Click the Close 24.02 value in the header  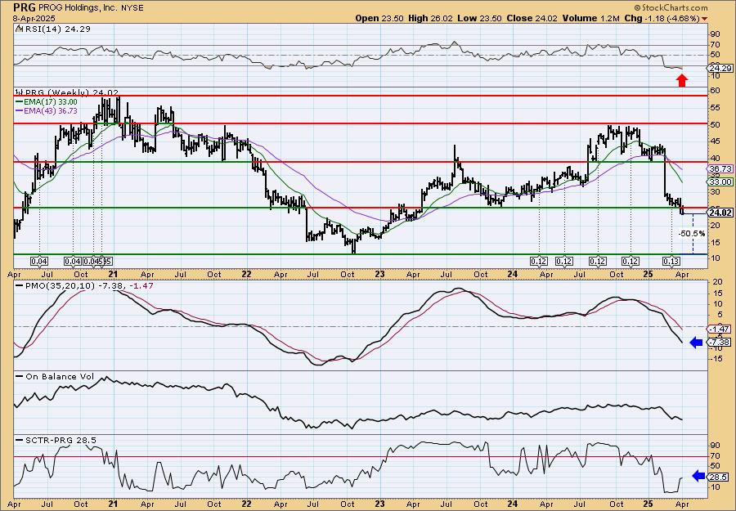(x=532, y=18)
